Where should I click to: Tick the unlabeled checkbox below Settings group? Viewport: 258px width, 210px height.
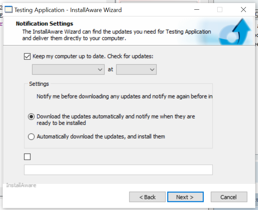coord(27,157)
